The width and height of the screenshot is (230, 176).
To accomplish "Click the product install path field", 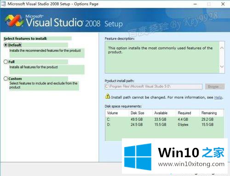I will point(154,86).
